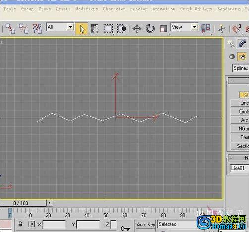Click the Text spline button
This screenshot has width=249, height=232.
(240, 137)
